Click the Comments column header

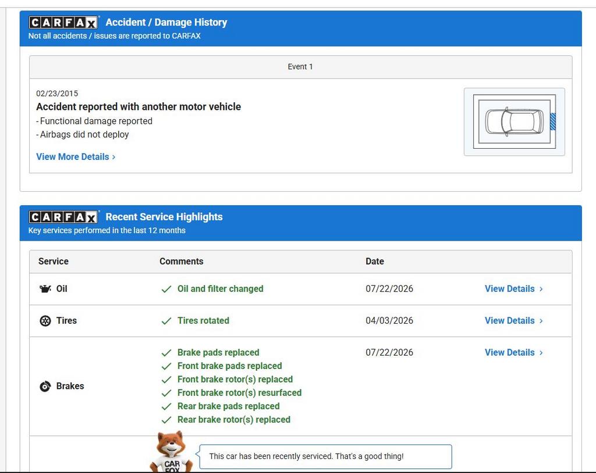pos(182,261)
